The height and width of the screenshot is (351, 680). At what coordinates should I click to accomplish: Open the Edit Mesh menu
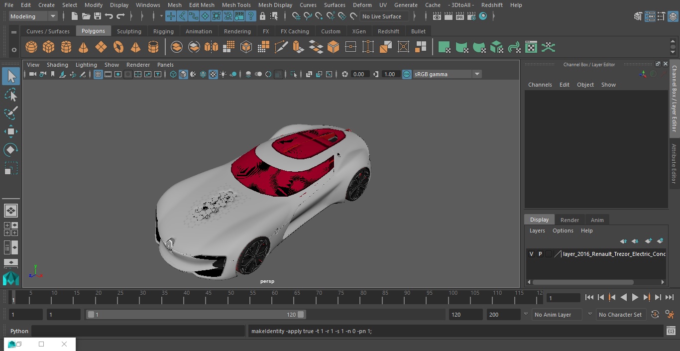[202, 5]
